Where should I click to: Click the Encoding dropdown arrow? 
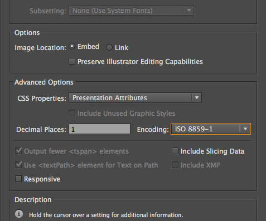pyautogui.click(x=245, y=129)
